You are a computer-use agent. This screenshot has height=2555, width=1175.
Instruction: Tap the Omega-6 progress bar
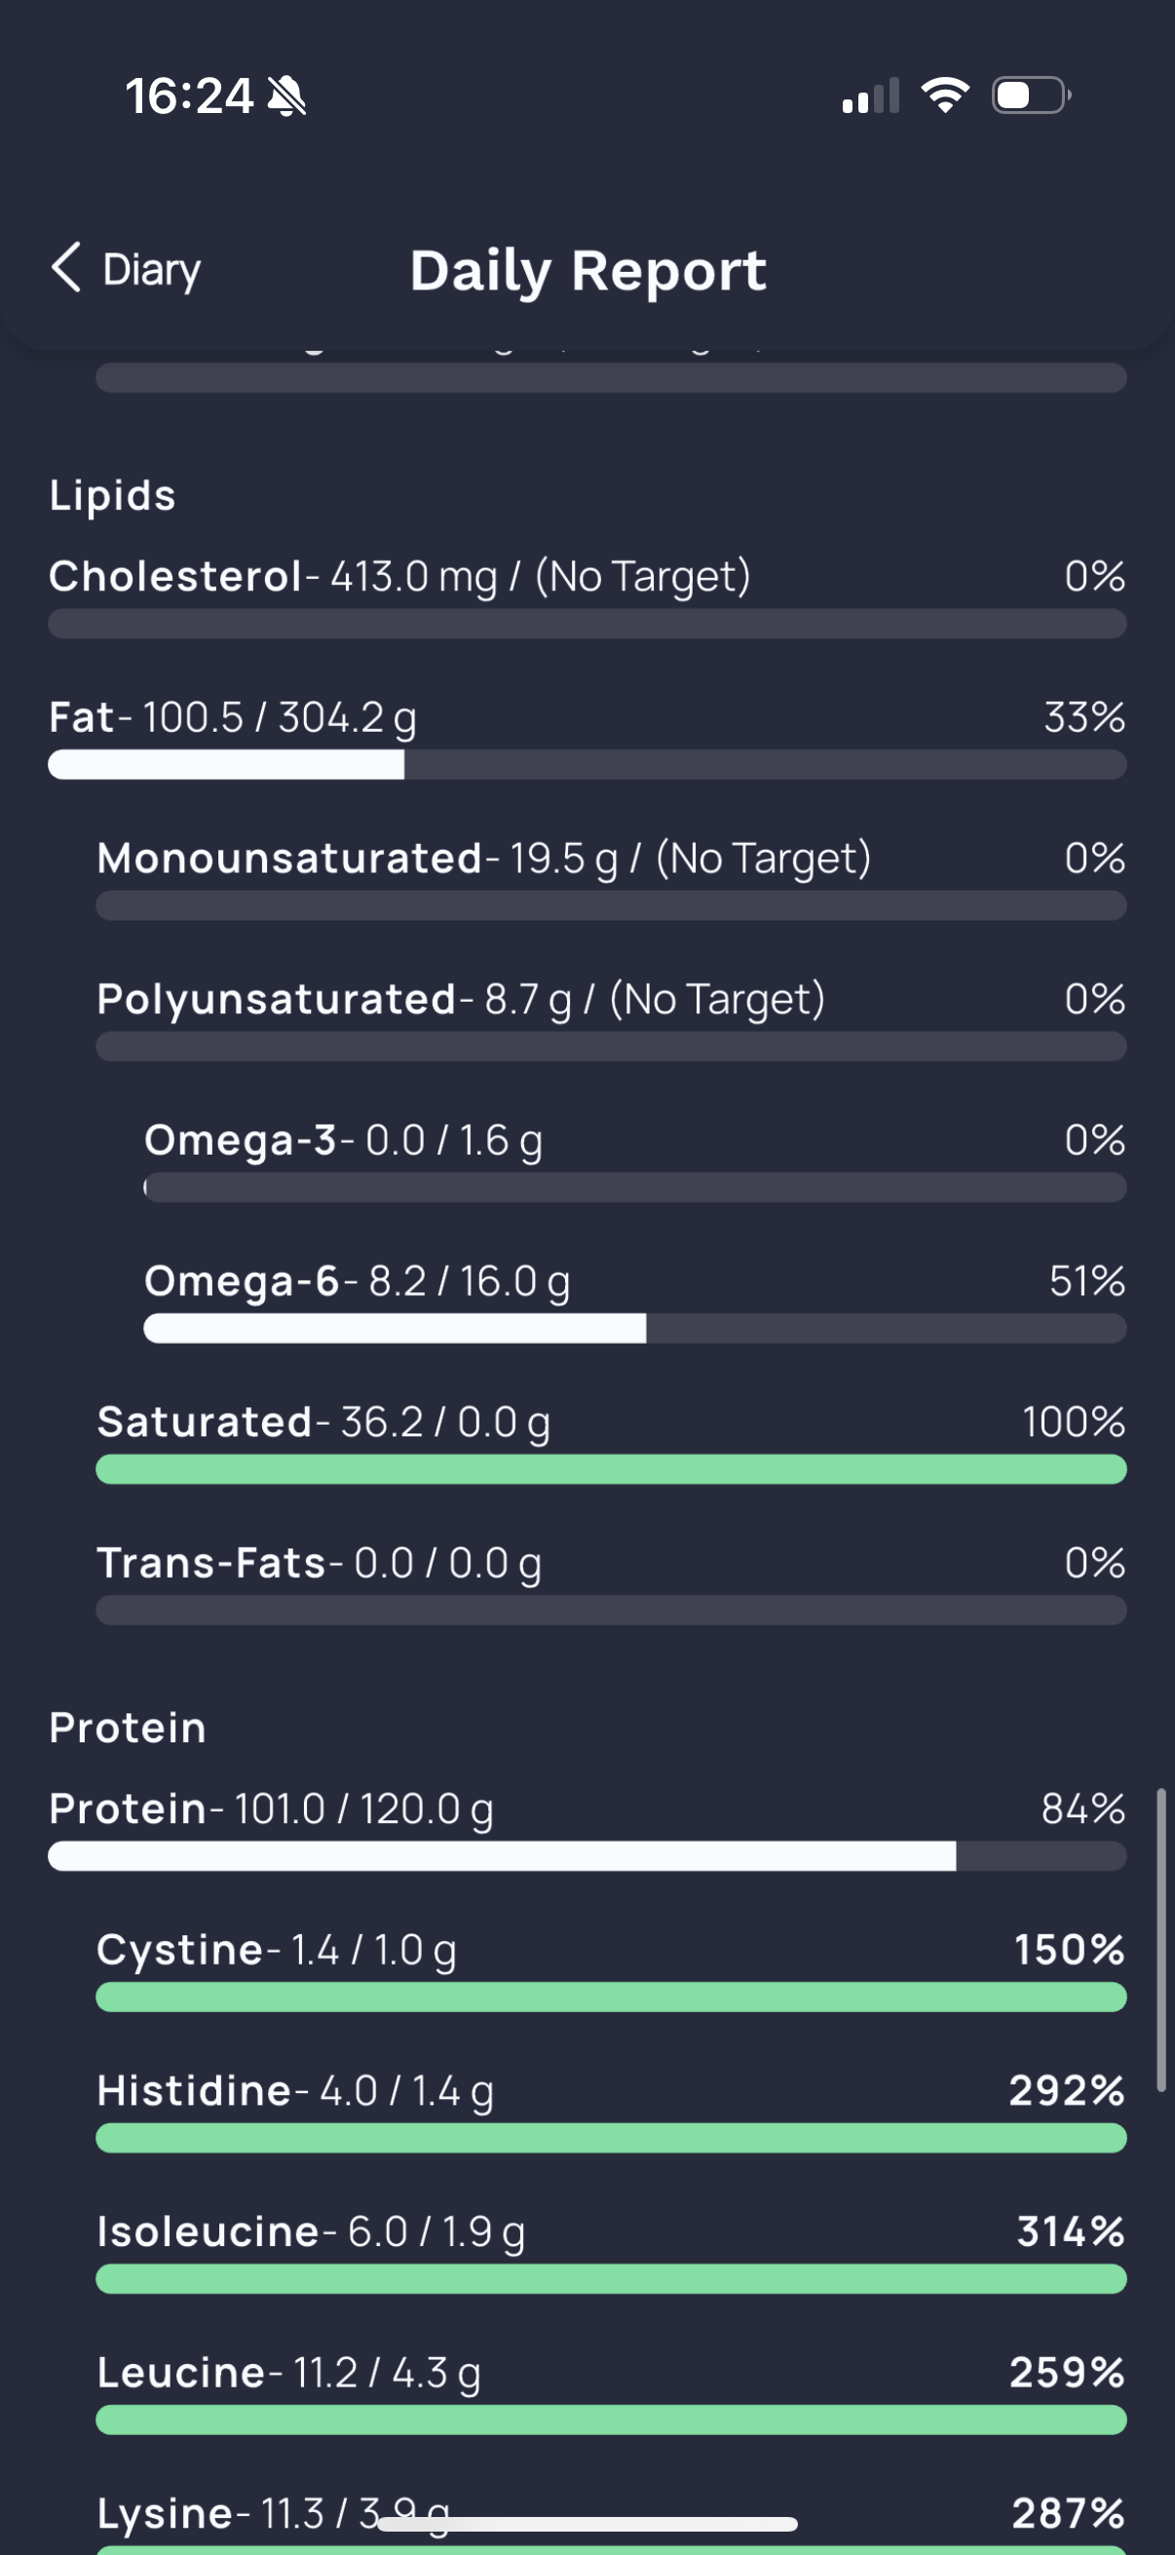tap(634, 1328)
